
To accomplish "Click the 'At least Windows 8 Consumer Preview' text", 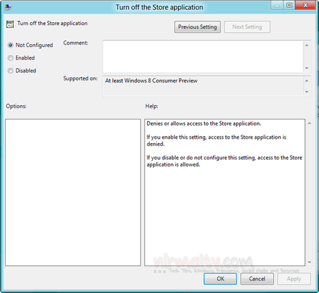I will pos(151,81).
